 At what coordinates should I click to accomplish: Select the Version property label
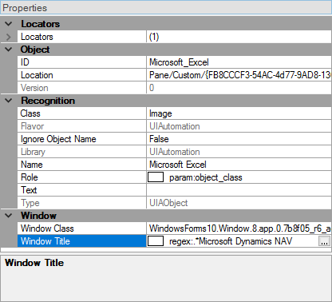coord(34,88)
